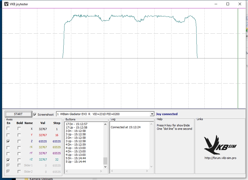
Task: Enable the Y axis checkbox
Action: (x=8, y=135)
